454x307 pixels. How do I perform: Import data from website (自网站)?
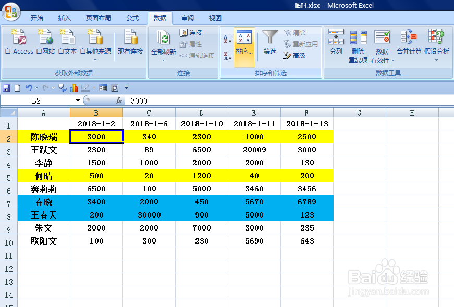(45, 42)
